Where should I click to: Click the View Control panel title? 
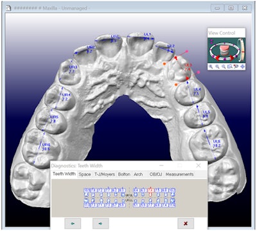click(x=222, y=33)
